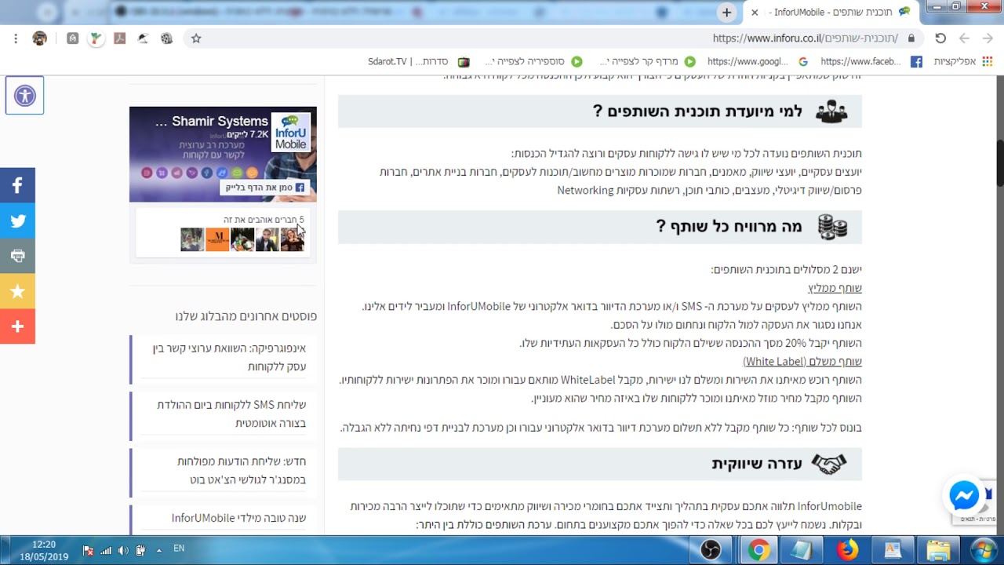Click the print sidebar button
Image resolution: width=1004 pixels, height=565 pixels.
[17, 256]
